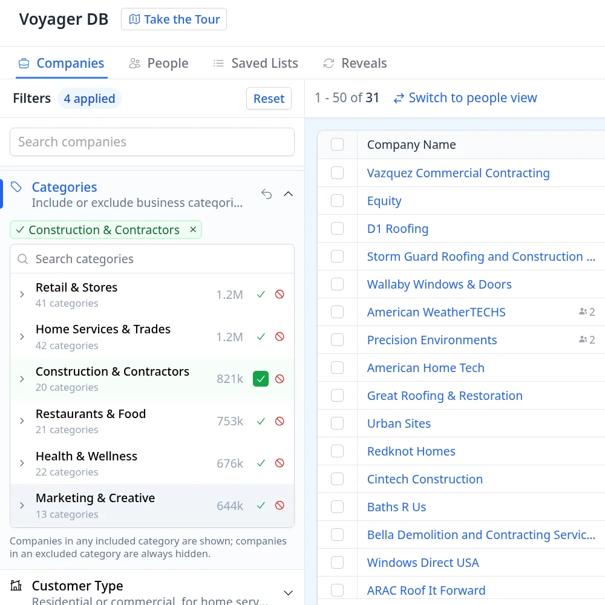Click the building icon next to Customer Type
The image size is (605, 605).
(16, 586)
